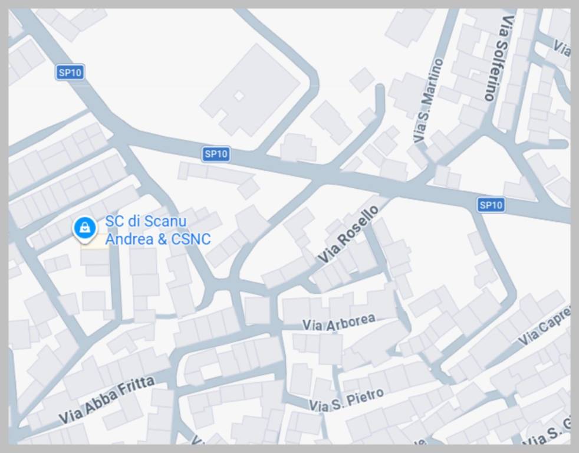Click the center SP10 road shield
This screenshot has width=579, height=453.
(216, 154)
